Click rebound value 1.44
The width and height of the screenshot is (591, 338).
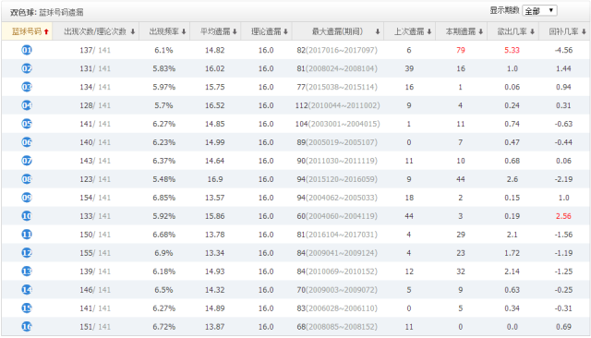click(563, 68)
